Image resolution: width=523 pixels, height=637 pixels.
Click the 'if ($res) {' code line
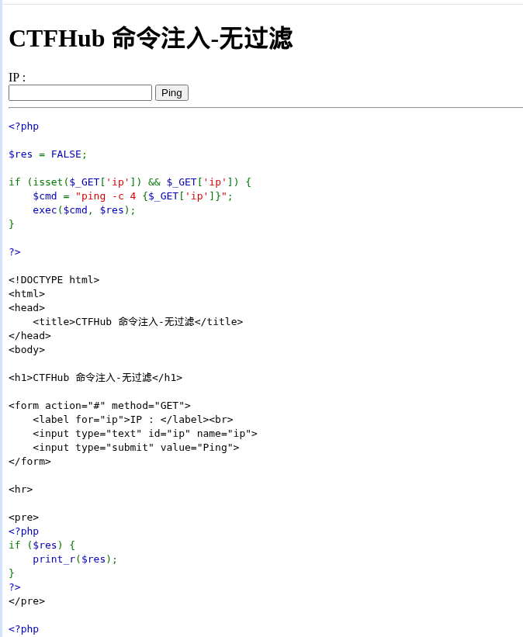(x=42, y=545)
